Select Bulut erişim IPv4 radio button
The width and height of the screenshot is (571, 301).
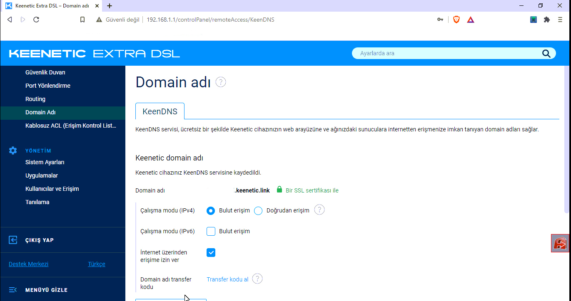[211, 210]
